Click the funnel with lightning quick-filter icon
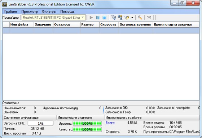This screenshot has height=138, width=202. coord(127,18)
